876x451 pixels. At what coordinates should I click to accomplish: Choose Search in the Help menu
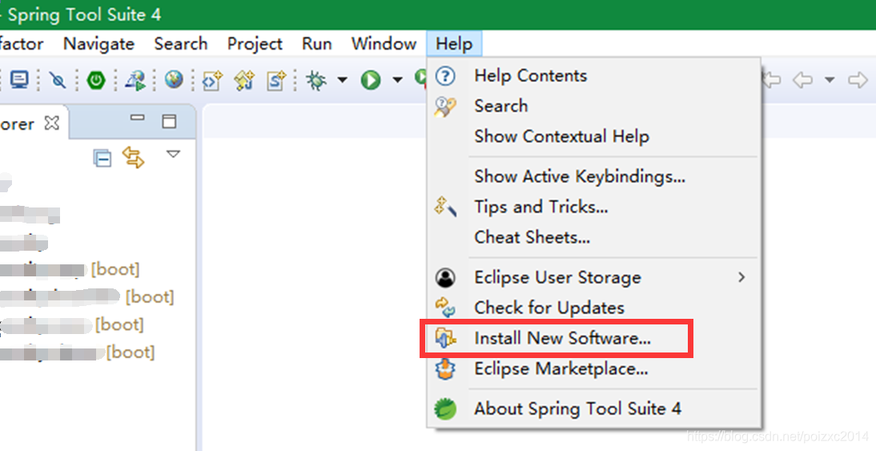pyautogui.click(x=593, y=106)
